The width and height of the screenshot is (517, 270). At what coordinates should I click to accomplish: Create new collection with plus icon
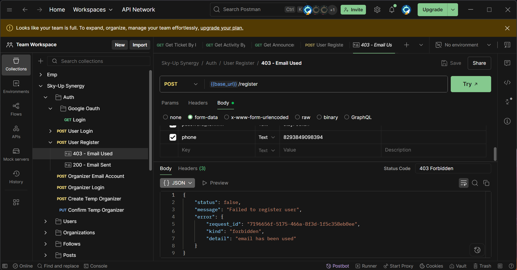[41, 61]
